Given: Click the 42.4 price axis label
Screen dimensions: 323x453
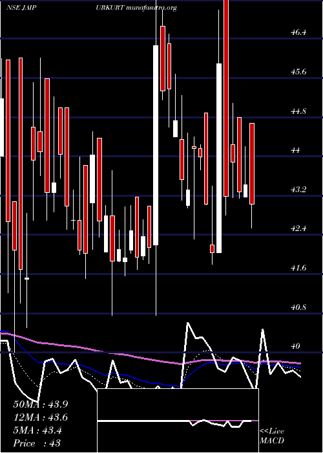Looking at the screenshot, I should pyautogui.click(x=298, y=228).
